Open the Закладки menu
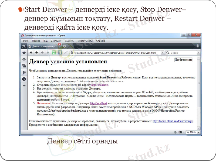The height and width of the screenshot is (161, 216). tap(56, 41)
